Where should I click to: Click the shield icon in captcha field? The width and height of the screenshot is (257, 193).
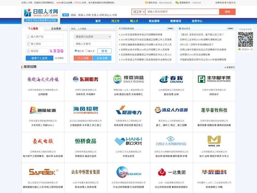[29, 51]
